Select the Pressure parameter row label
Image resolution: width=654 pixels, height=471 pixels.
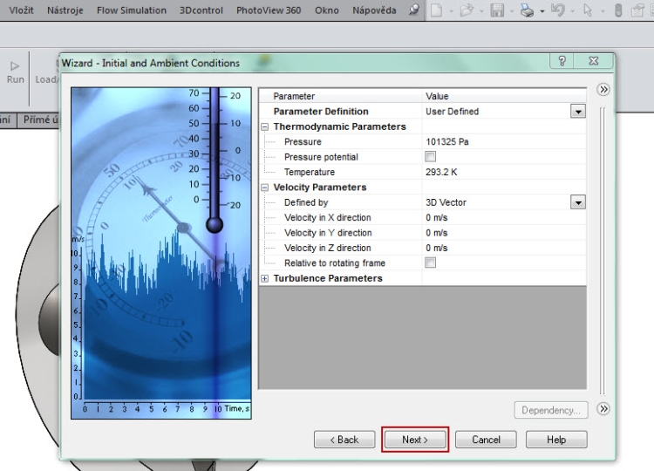click(303, 142)
